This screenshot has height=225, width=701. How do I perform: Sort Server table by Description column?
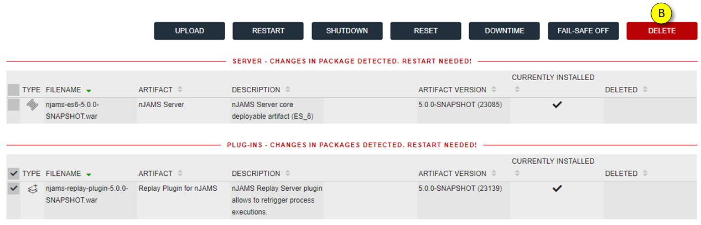pos(288,90)
